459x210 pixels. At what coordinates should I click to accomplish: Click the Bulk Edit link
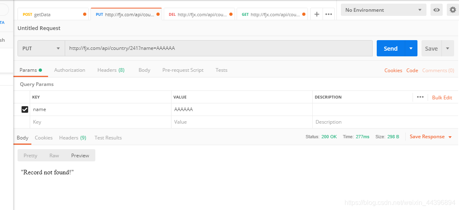(x=442, y=98)
